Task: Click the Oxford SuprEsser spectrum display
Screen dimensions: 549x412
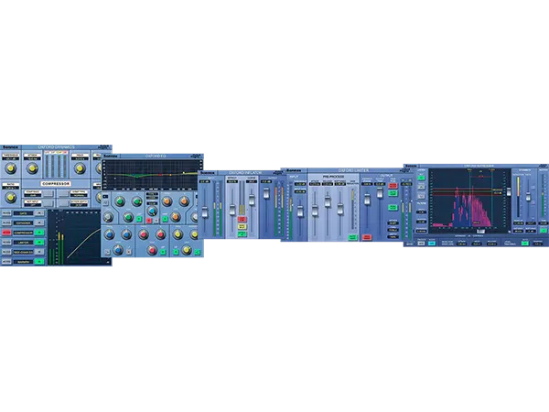Action: coord(470,201)
